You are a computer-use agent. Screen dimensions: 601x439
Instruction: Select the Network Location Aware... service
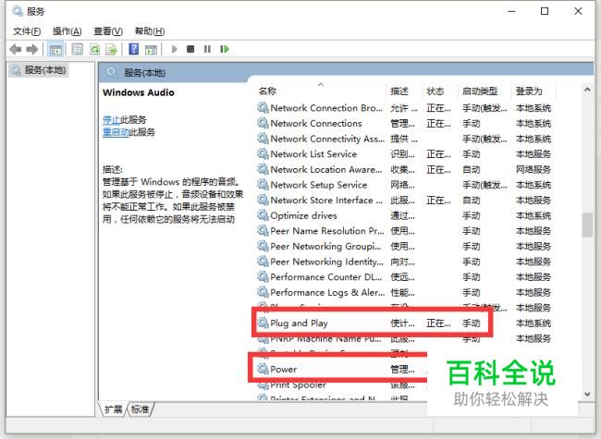click(x=404, y=169)
